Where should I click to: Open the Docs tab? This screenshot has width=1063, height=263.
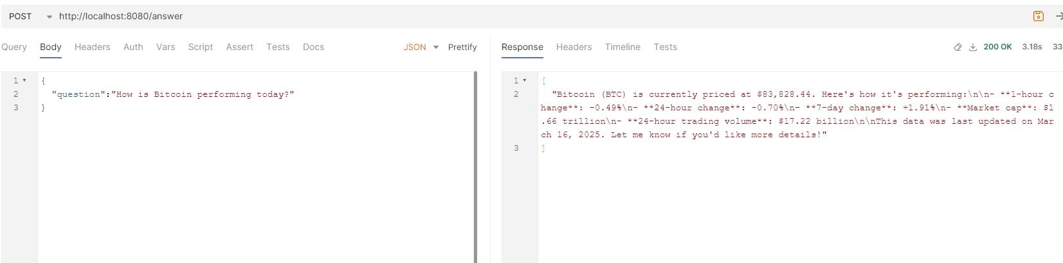[x=313, y=47]
